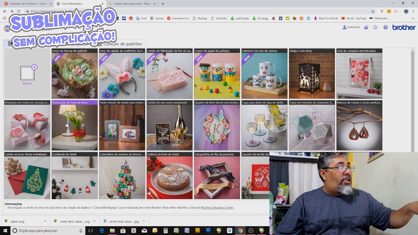Open Task View on the taskbar

(91, 231)
